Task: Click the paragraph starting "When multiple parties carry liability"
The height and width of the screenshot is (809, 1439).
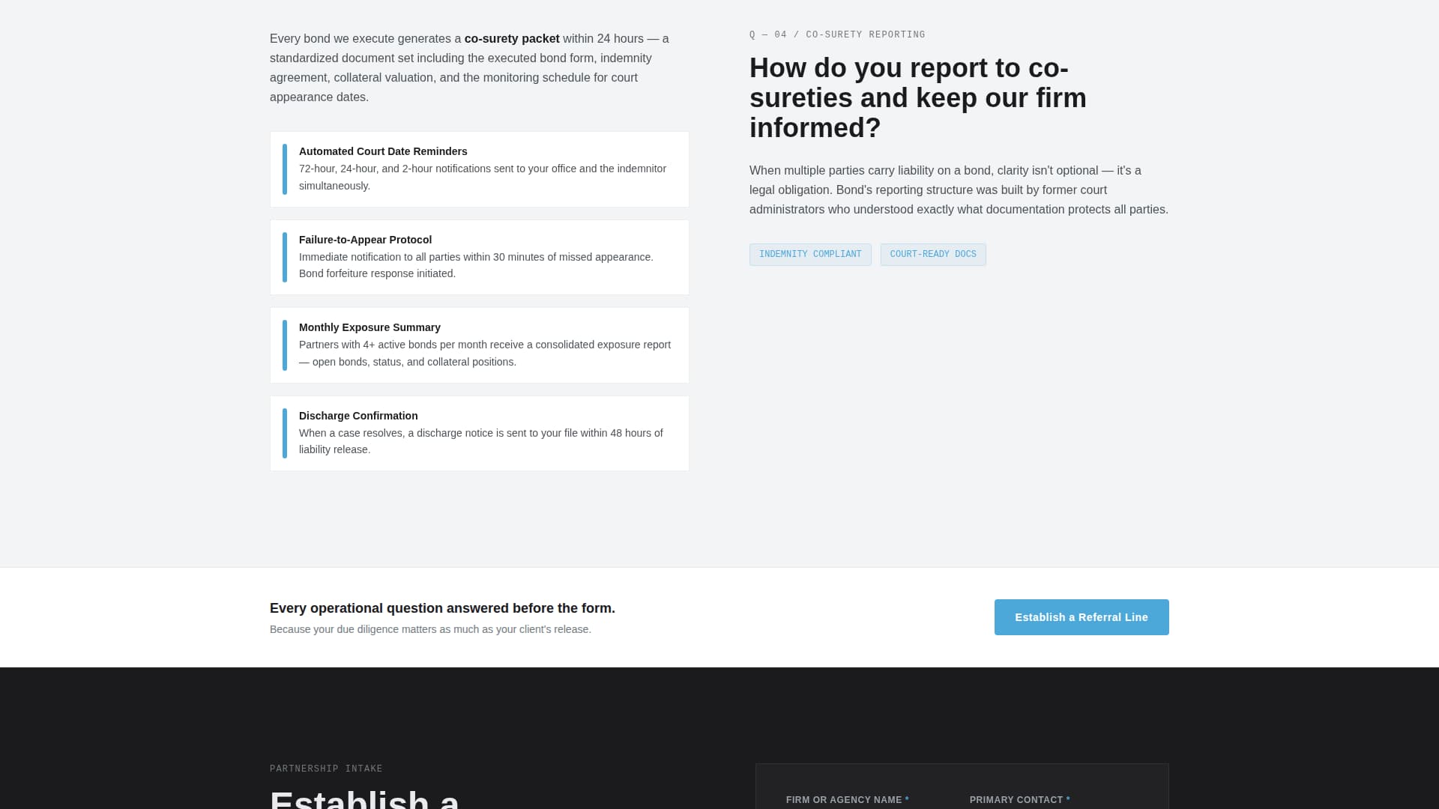Action: click(959, 190)
